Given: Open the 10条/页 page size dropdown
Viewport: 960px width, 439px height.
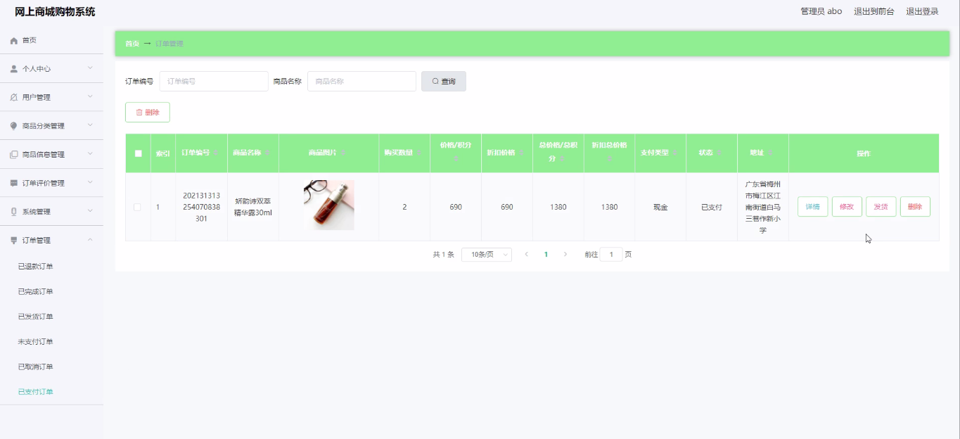Looking at the screenshot, I should click(x=486, y=255).
